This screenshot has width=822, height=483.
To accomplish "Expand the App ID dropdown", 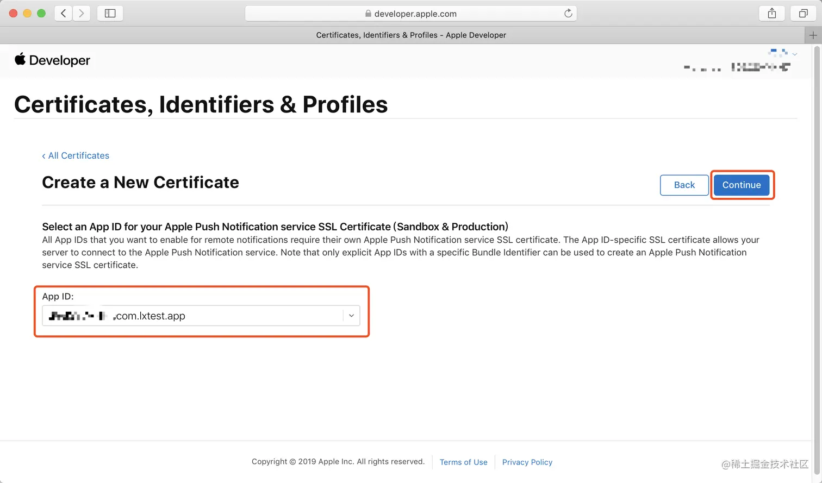I will click(351, 316).
